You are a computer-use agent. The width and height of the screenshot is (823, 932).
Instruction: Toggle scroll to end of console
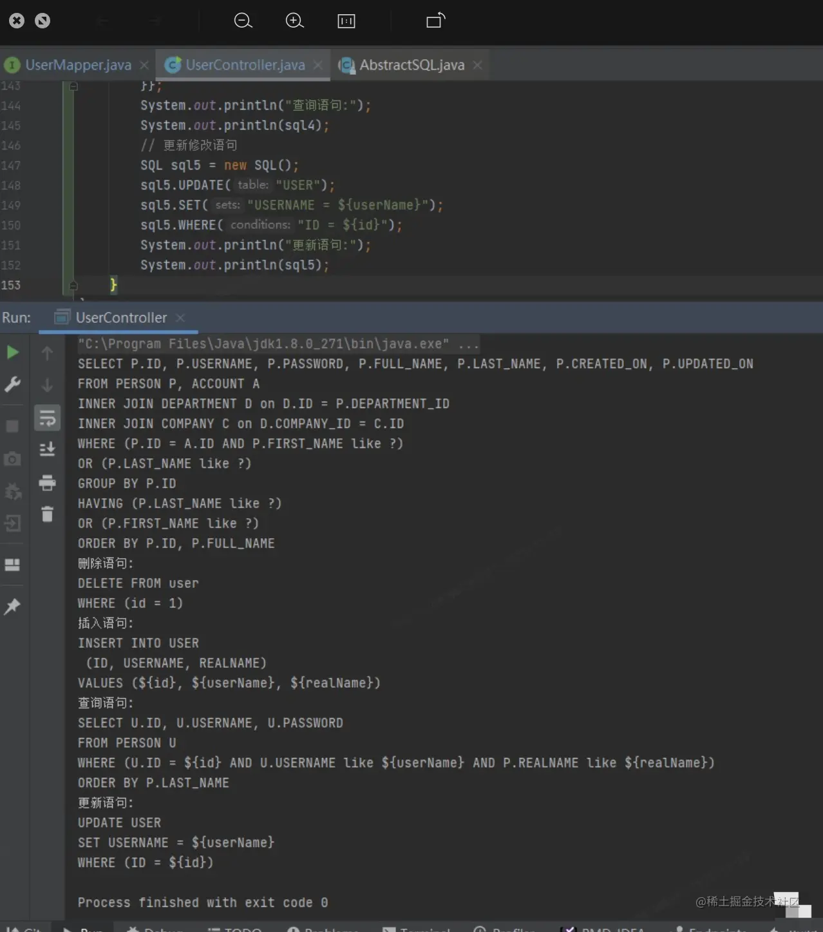point(48,449)
